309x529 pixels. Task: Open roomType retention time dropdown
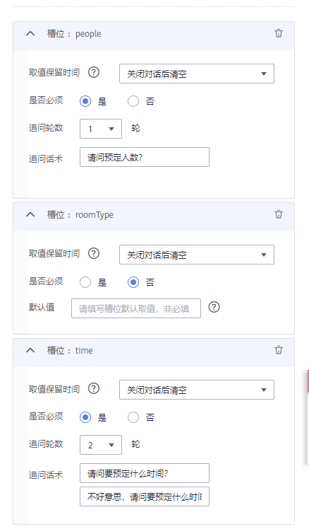tap(197, 255)
